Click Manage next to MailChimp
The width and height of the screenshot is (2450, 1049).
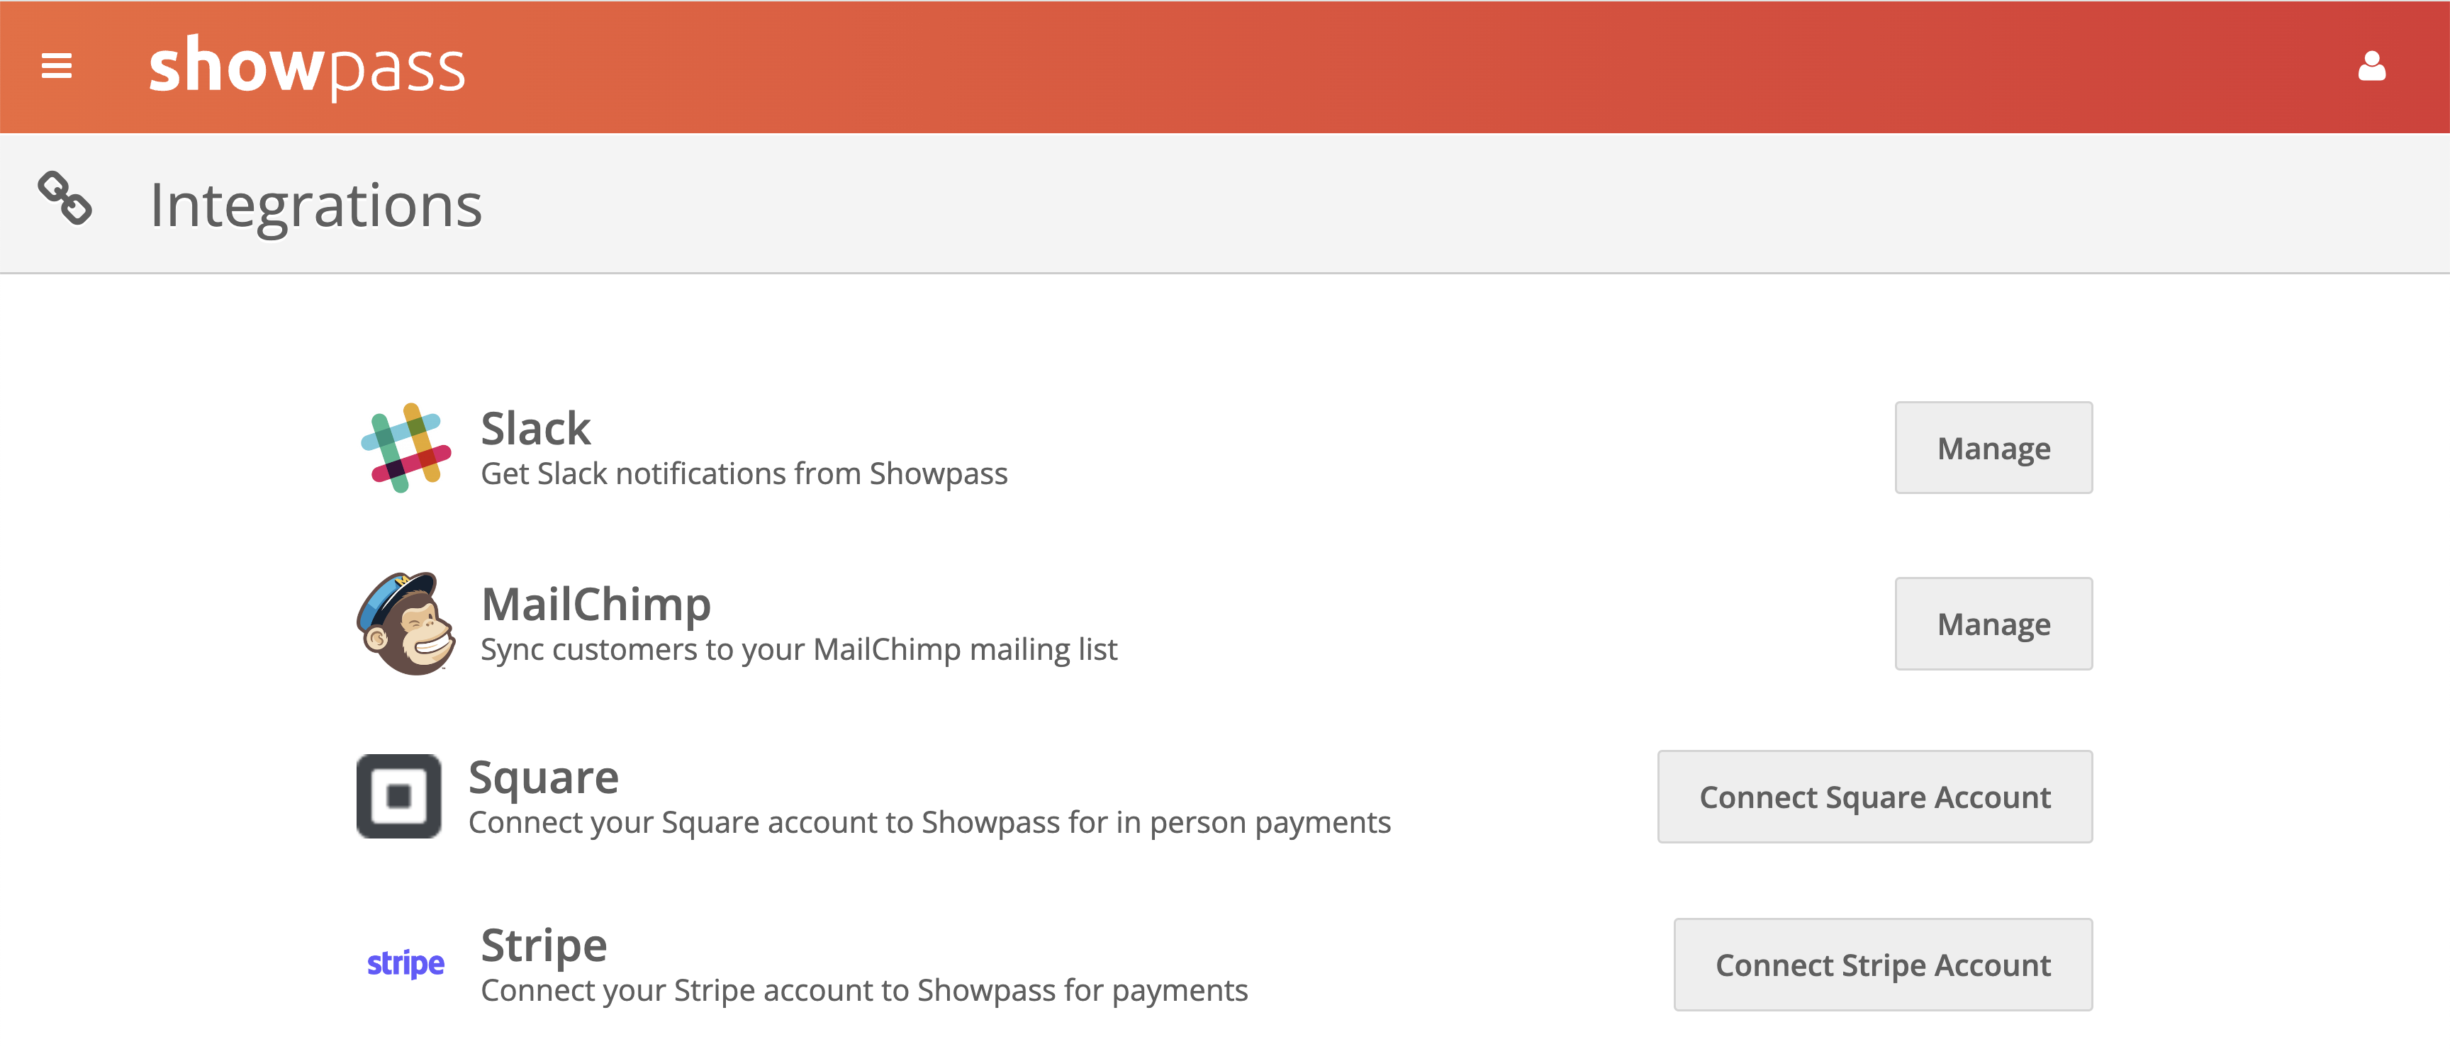point(1993,623)
